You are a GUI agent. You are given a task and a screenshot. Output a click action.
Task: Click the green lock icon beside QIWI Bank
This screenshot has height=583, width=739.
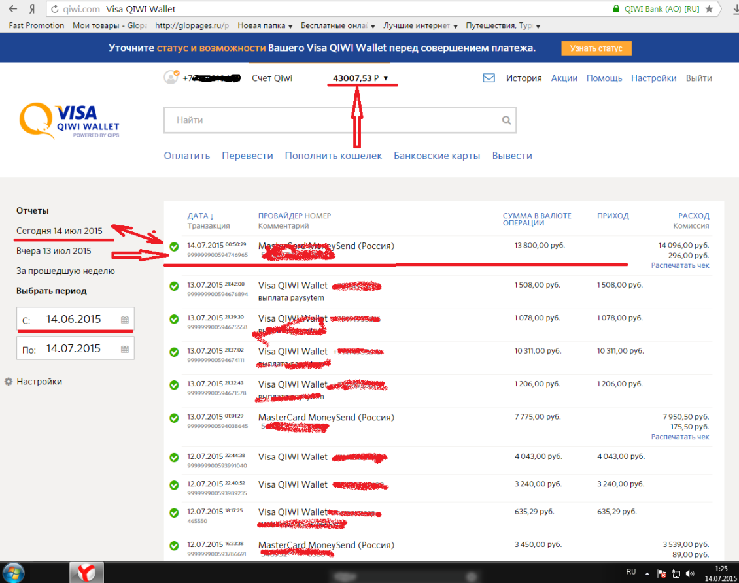point(616,9)
